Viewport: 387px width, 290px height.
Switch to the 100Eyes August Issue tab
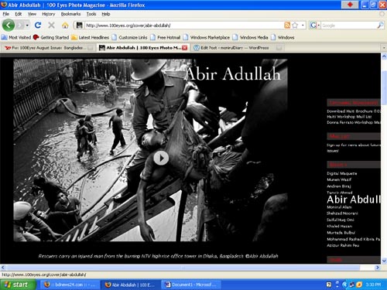coord(48,48)
